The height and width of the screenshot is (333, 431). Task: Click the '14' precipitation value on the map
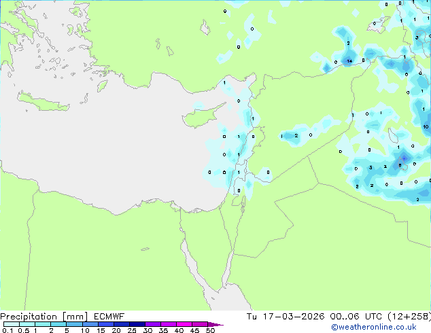coord(349,61)
